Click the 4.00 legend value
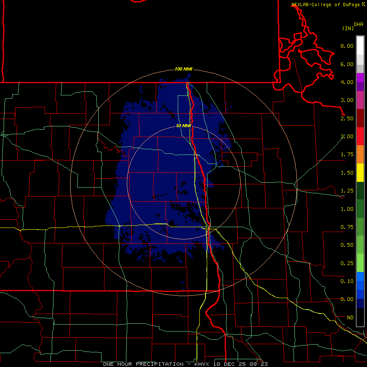 pos(347,82)
